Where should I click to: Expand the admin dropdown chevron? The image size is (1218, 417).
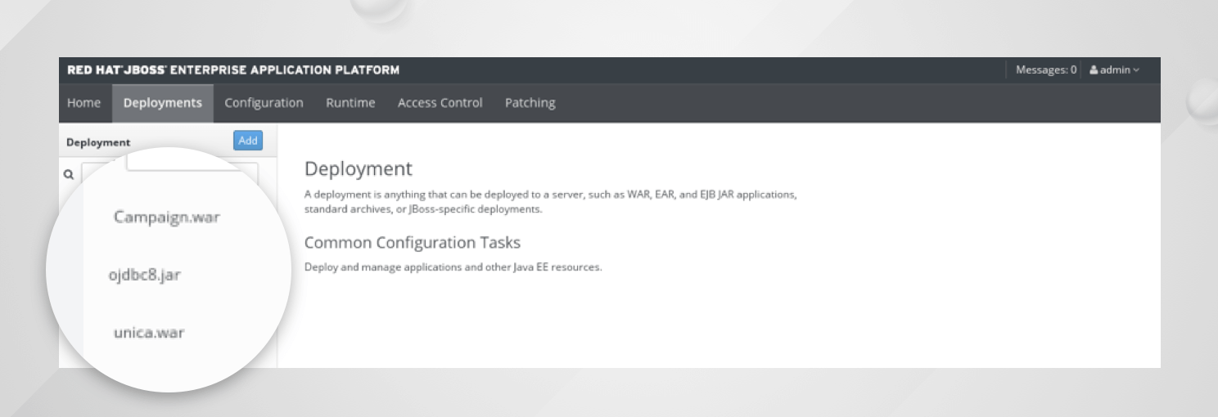tap(1136, 70)
